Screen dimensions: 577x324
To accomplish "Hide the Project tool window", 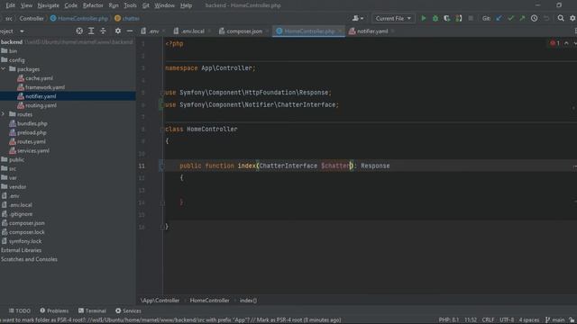I will (x=130, y=31).
